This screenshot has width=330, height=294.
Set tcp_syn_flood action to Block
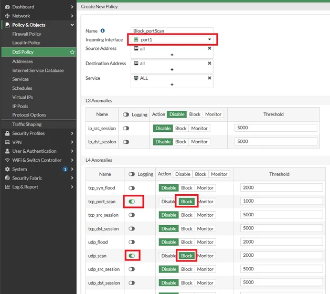[x=187, y=188]
